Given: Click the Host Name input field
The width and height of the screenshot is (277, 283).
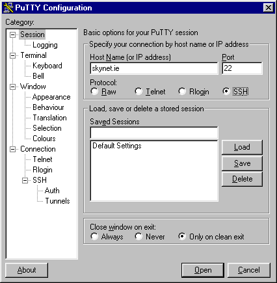Looking at the screenshot, I should click(x=154, y=68).
